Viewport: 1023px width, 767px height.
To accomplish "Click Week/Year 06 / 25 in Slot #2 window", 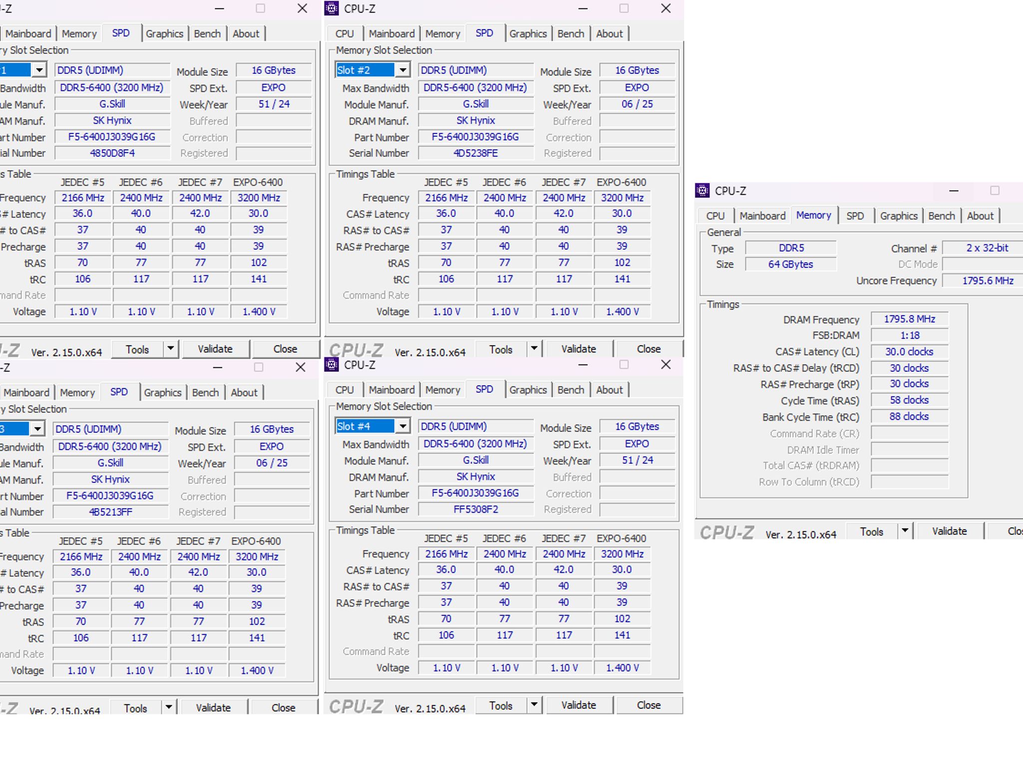I will tap(637, 104).
